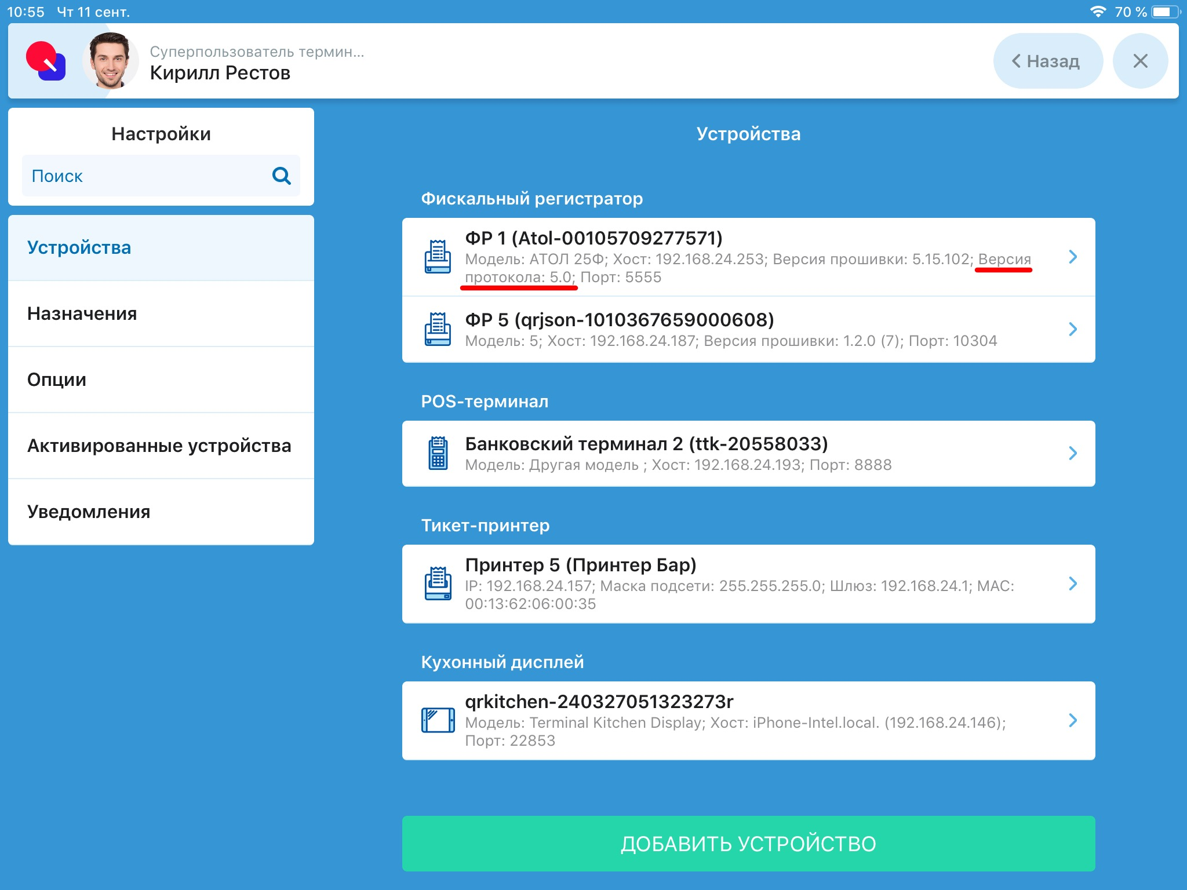The image size is (1187, 890).
Task: Expand ФР 5 qrjson device chevron
Action: click(1072, 329)
